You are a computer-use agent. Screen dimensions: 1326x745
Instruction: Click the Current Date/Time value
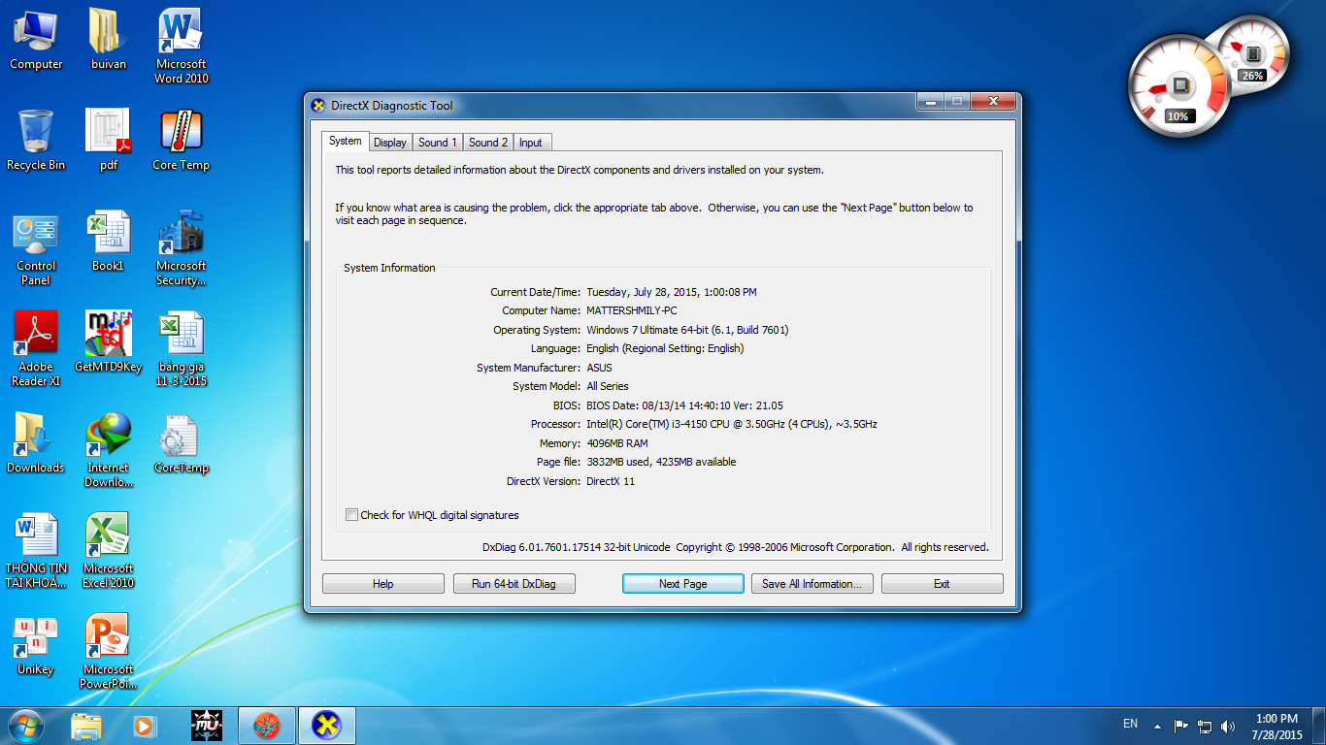(672, 292)
